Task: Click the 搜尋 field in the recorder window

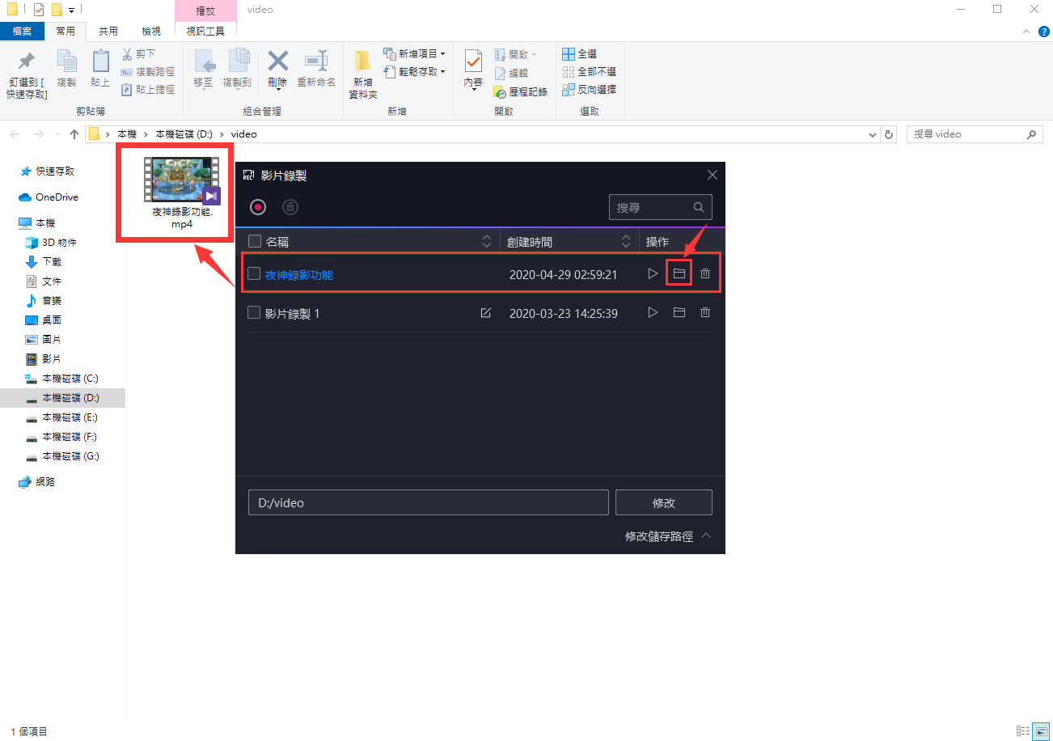Action: 651,208
